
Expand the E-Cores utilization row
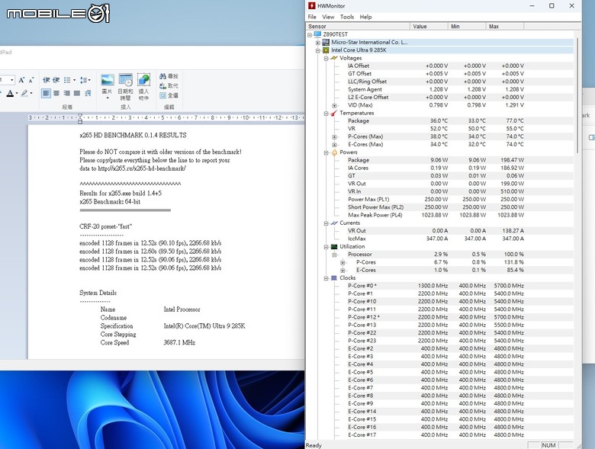click(x=343, y=271)
